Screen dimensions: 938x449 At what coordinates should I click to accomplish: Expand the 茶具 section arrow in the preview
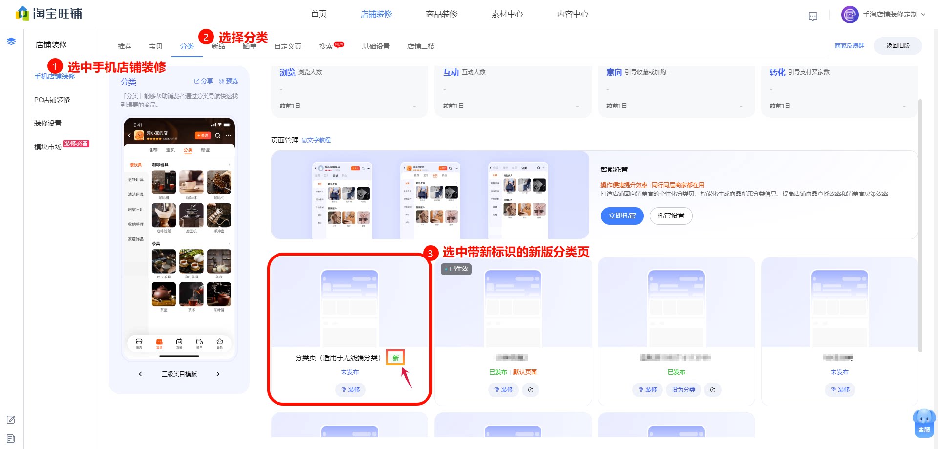coord(229,243)
